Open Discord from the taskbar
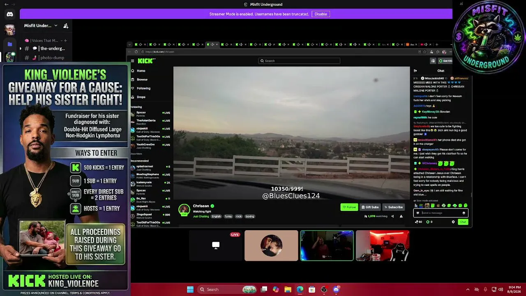Viewport: 526px width, 296px height. 336,289
